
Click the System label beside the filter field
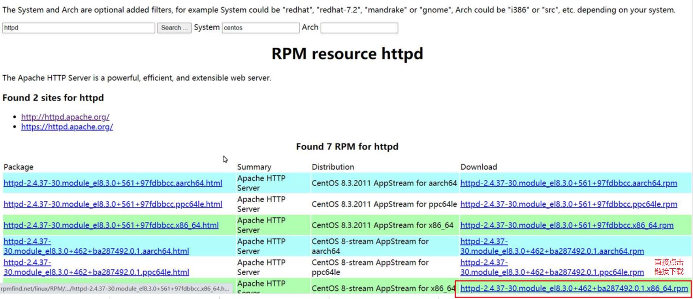(206, 27)
